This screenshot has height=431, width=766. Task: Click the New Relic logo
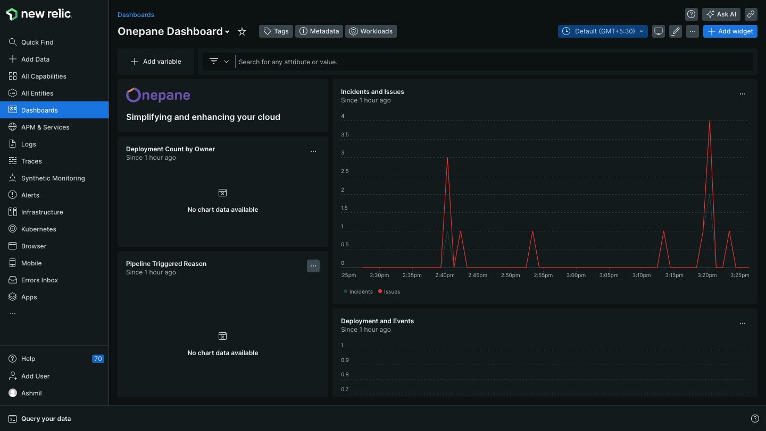pyautogui.click(x=39, y=14)
